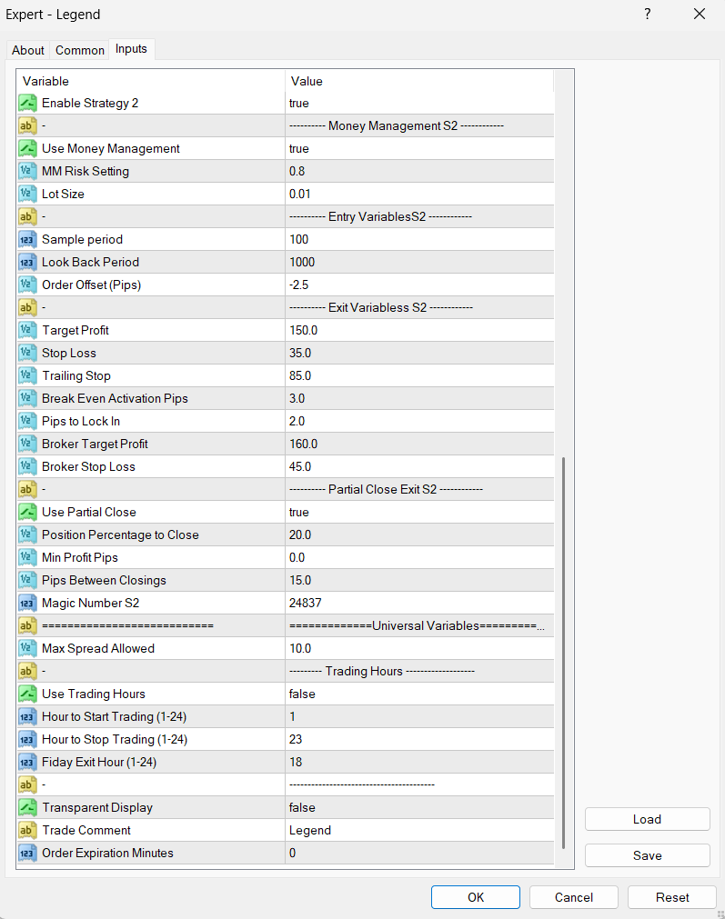The image size is (725, 919).
Task: Edit Stop Loss value 35.0
Action: point(419,353)
